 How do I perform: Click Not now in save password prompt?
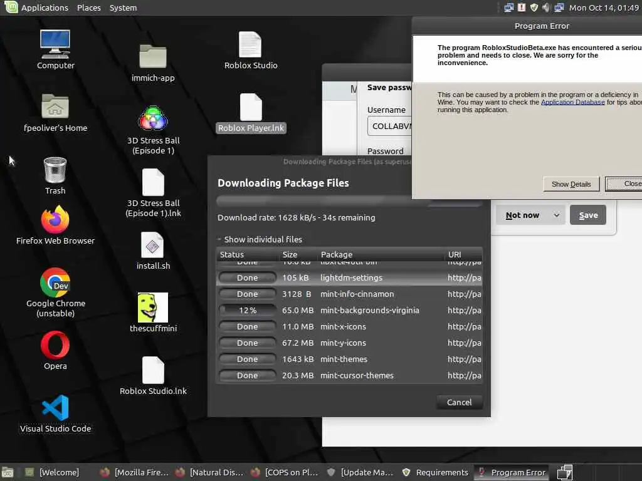pos(522,215)
